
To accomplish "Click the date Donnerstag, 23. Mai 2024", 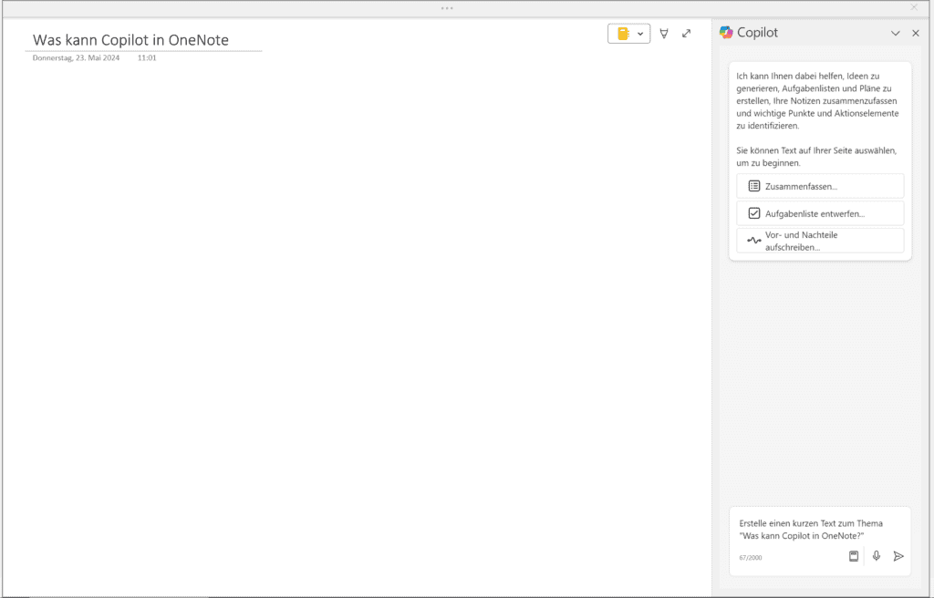I will pyautogui.click(x=77, y=57).
